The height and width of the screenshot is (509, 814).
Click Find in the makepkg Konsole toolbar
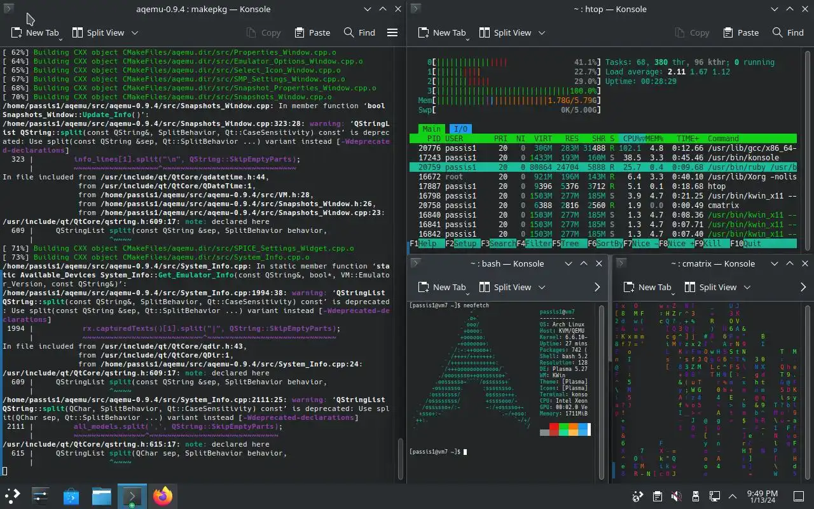click(359, 32)
